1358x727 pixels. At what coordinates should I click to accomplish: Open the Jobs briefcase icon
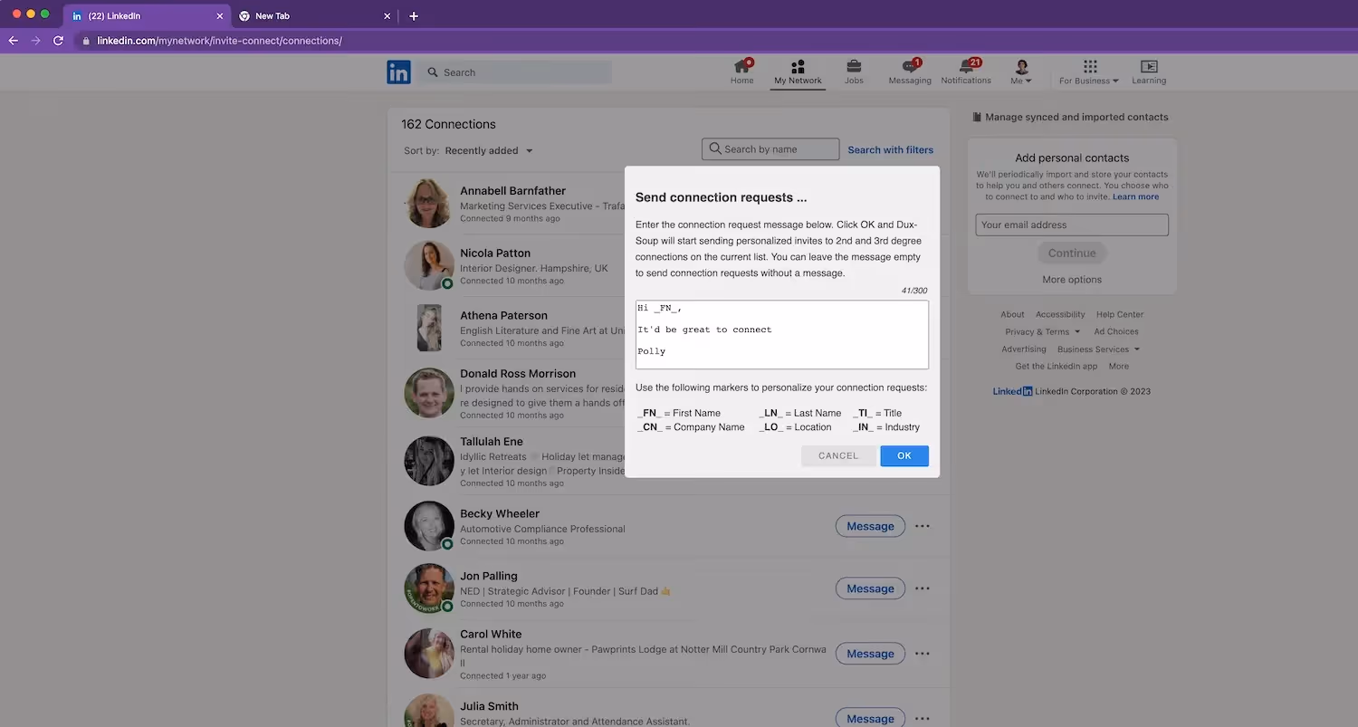854,72
